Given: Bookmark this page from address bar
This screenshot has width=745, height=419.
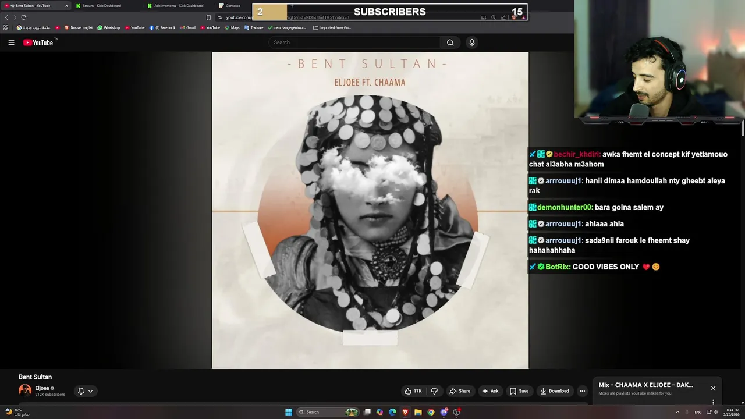Looking at the screenshot, I should 209,17.
